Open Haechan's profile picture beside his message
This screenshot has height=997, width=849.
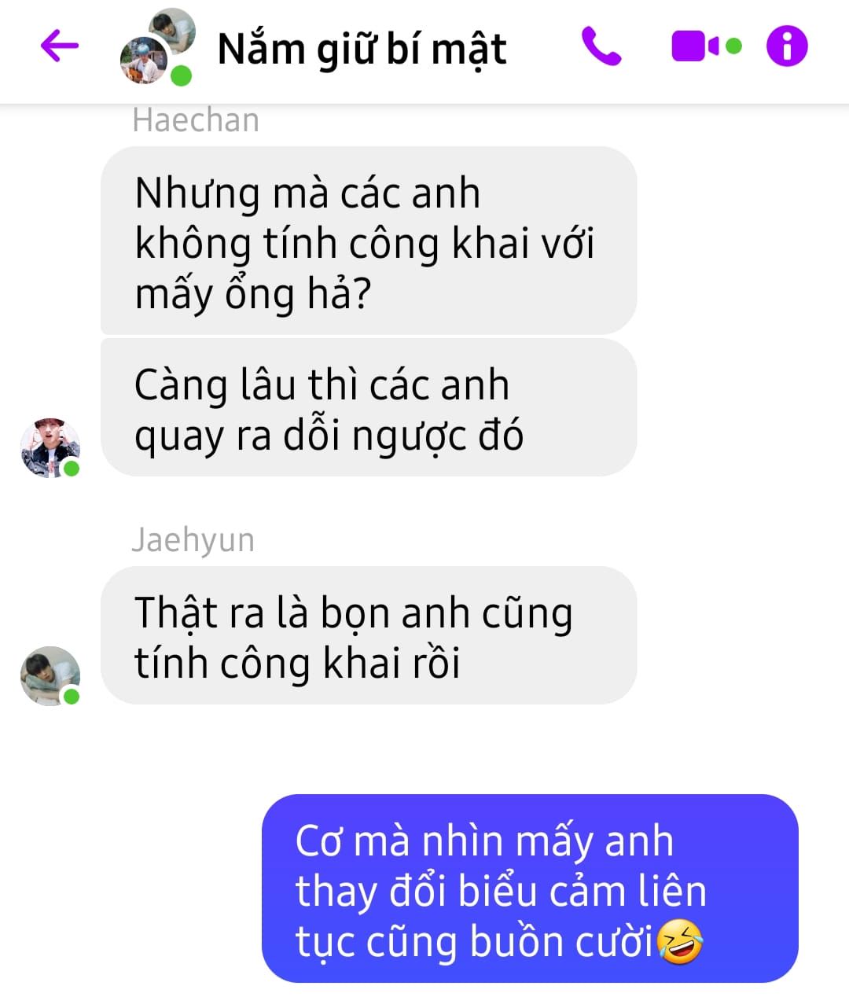(50, 448)
